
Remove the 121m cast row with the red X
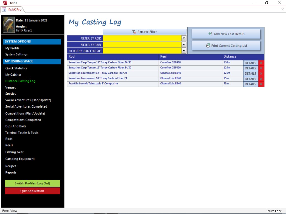[x=261, y=73]
